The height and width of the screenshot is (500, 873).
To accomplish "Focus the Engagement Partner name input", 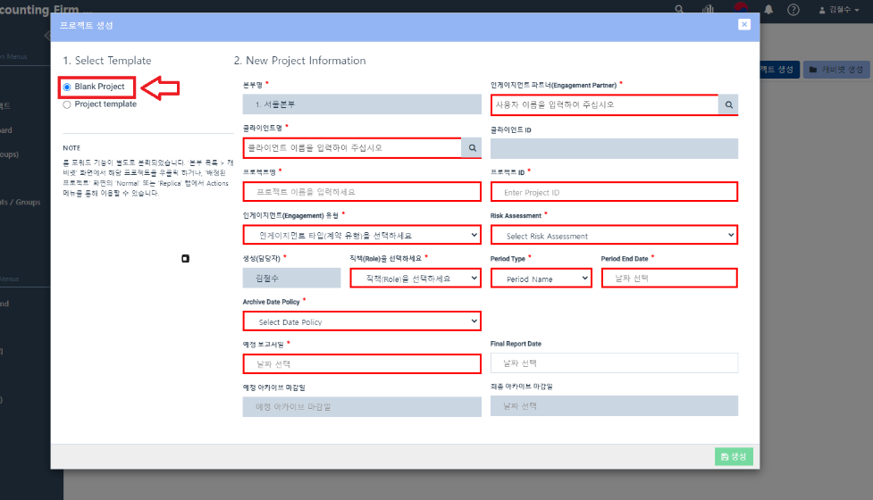I will pos(605,104).
